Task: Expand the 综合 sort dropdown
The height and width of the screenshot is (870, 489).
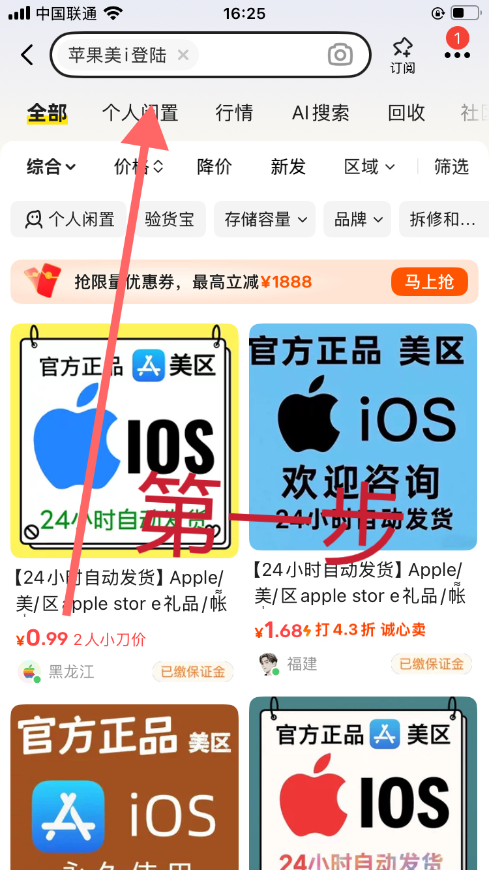Action: [52, 167]
